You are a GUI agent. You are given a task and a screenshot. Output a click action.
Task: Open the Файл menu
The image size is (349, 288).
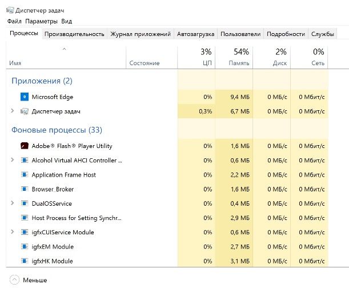(x=14, y=21)
